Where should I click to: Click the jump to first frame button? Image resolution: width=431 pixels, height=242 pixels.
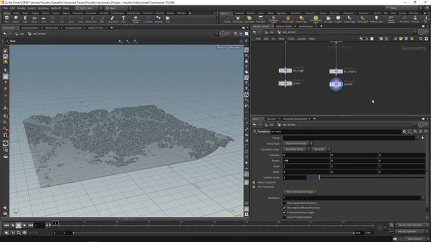tap(6, 225)
